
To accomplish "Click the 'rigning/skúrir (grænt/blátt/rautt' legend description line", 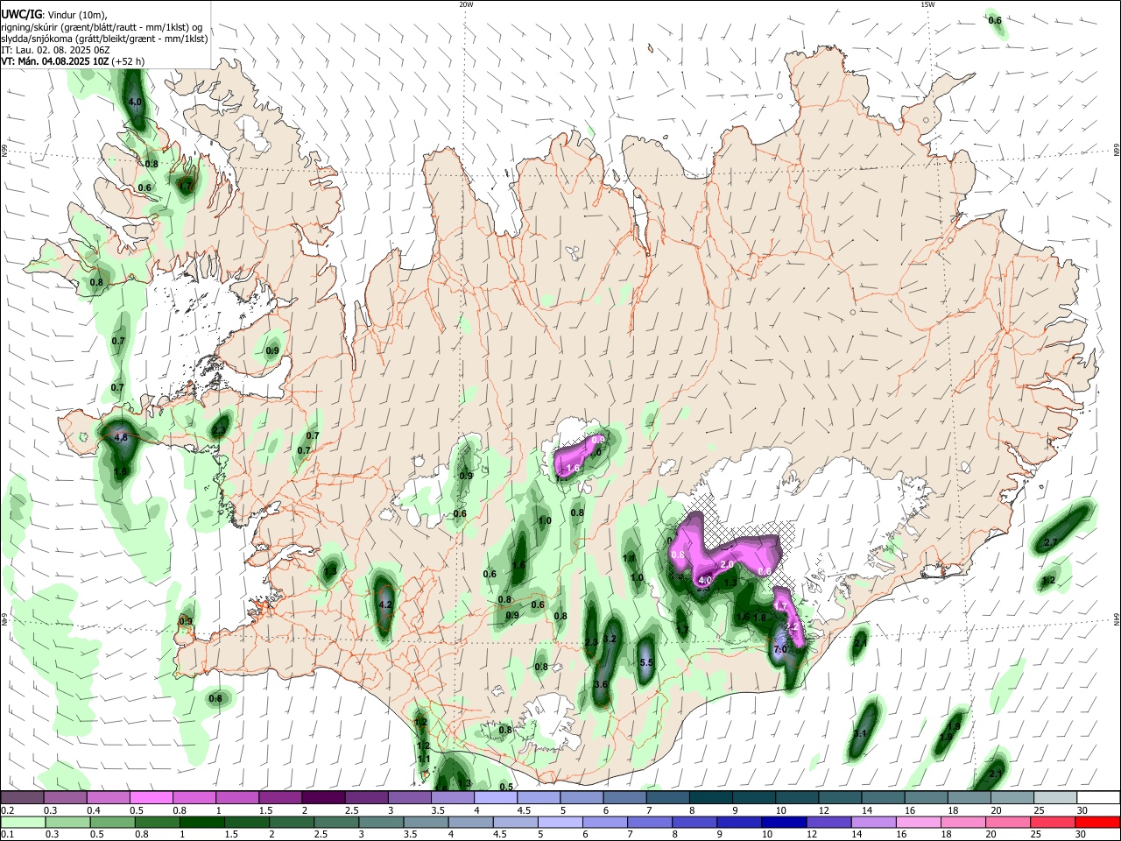I will click(x=102, y=26).
